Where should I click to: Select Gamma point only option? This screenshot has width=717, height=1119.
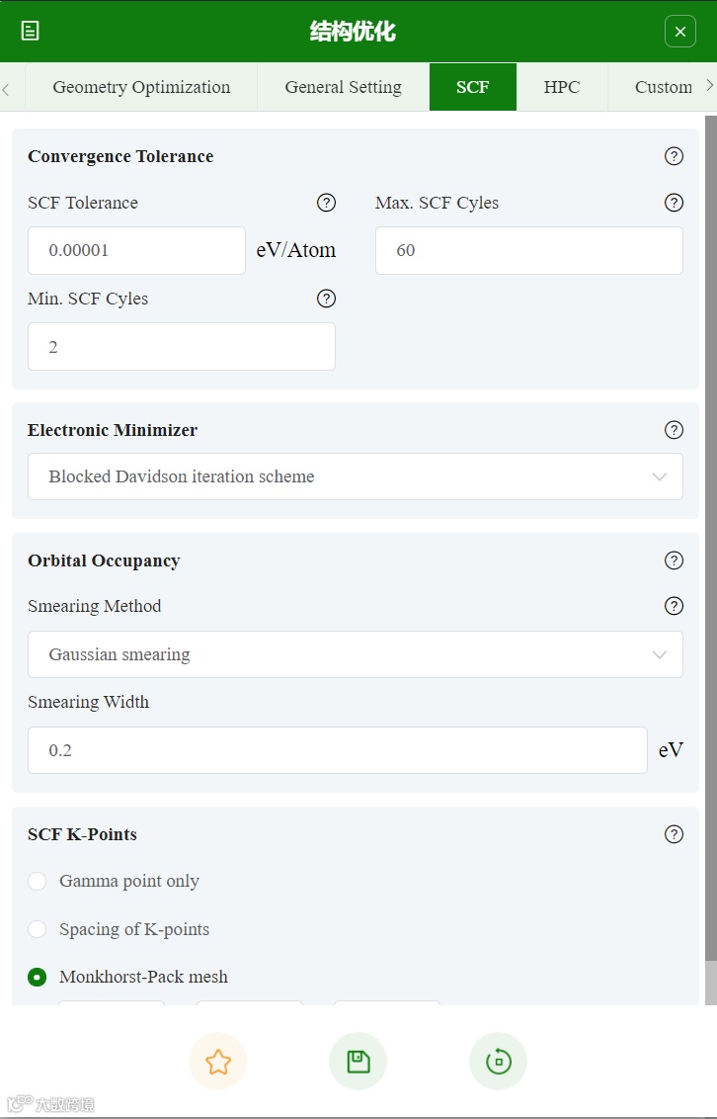38,881
